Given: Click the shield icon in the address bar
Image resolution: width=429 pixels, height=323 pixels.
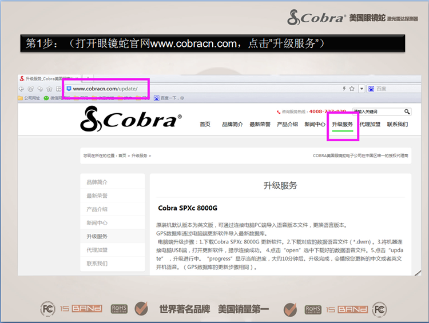Looking at the screenshot, I should (69, 89).
